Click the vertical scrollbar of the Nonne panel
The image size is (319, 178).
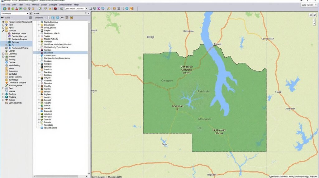tap(89, 51)
